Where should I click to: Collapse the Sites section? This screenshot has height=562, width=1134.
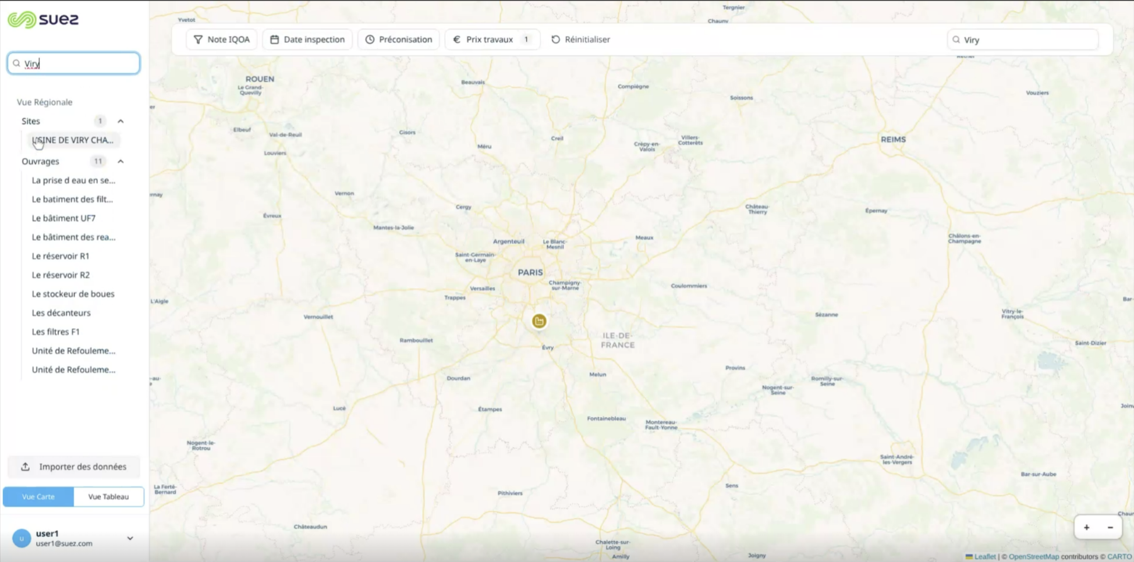pos(121,121)
